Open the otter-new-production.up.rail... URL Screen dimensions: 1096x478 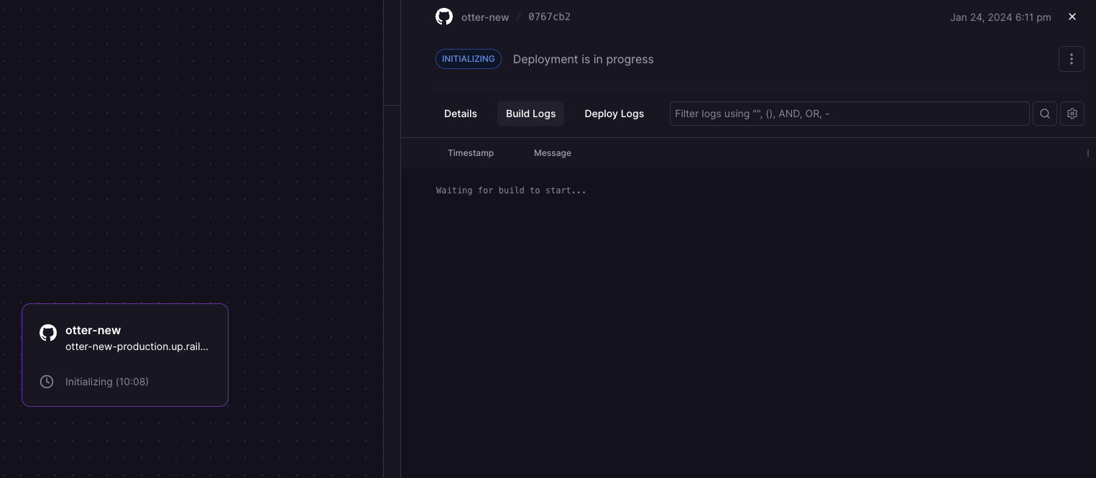pos(137,346)
